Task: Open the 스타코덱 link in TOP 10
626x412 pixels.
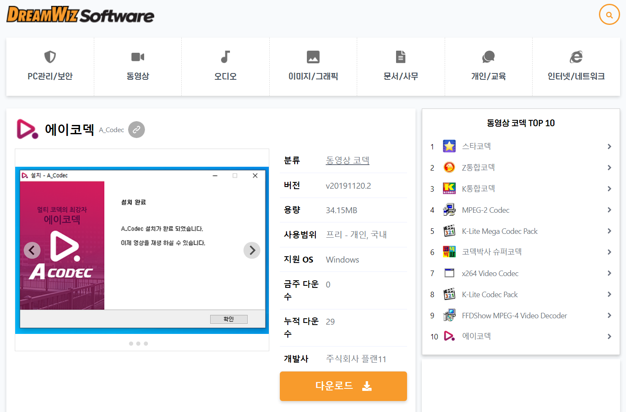Action: click(x=476, y=146)
